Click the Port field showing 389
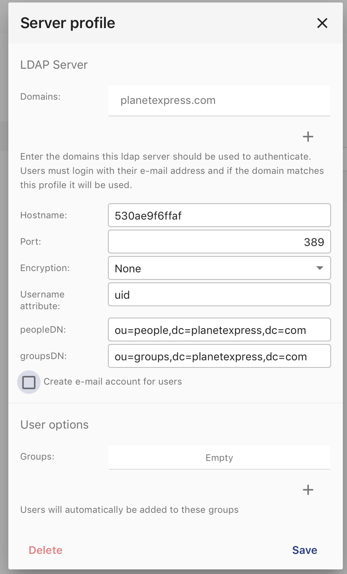Viewport: 347px width, 574px height. tap(219, 242)
